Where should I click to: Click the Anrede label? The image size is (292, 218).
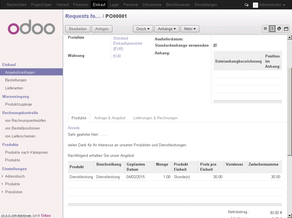click(x=74, y=128)
